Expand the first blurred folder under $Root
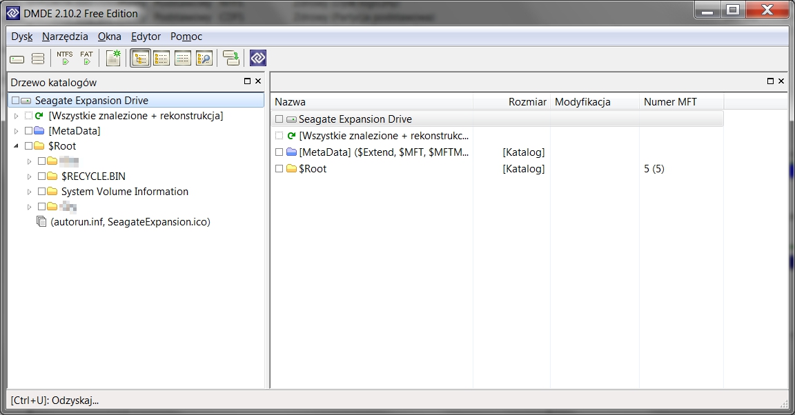 [30, 161]
